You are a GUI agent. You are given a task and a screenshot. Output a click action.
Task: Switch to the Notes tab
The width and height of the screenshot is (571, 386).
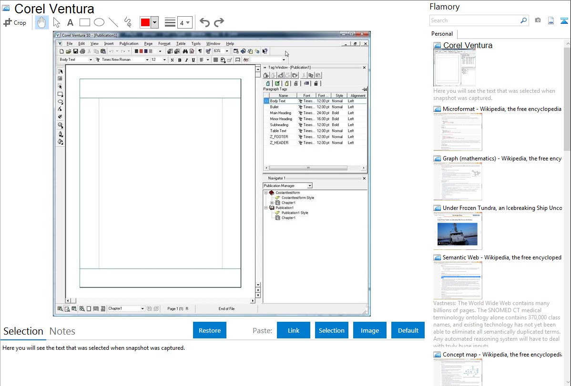62,331
